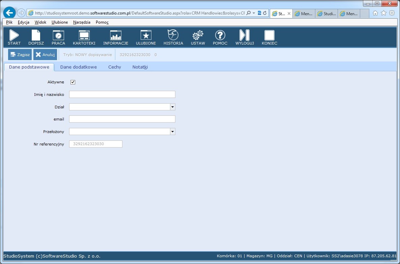This screenshot has height=264, width=400.
Task: Open the Edycja menu
Action: 24,22
